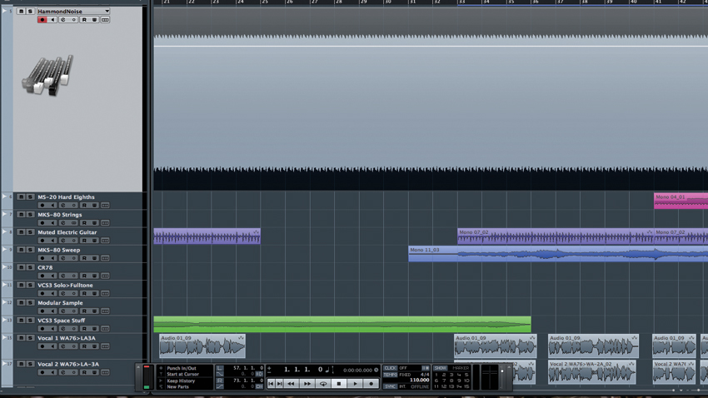Screen dimensions: 708x398
Task: Disable record enable on HammondNoise track
Action: 42,20
